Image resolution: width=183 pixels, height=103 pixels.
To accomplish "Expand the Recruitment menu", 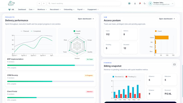I will coord(55,10).
